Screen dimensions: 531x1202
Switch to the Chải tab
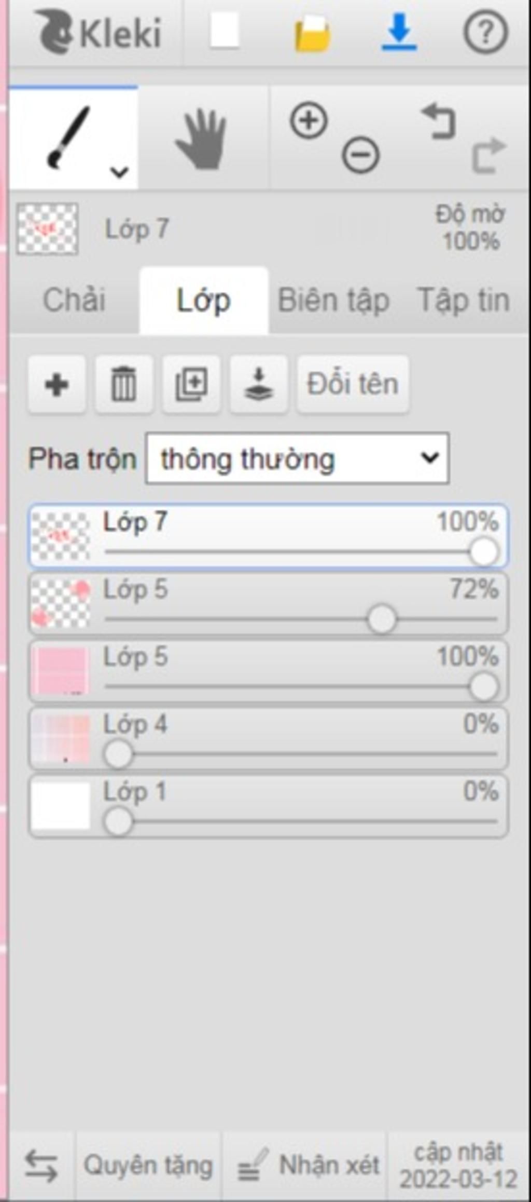tap(74, 301)
